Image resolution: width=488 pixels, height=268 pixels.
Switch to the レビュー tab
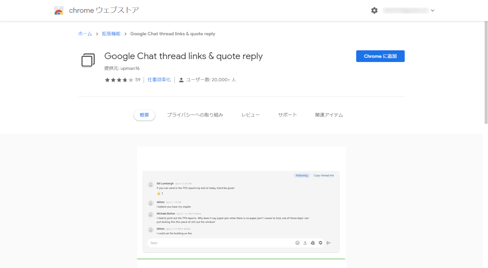250,115
